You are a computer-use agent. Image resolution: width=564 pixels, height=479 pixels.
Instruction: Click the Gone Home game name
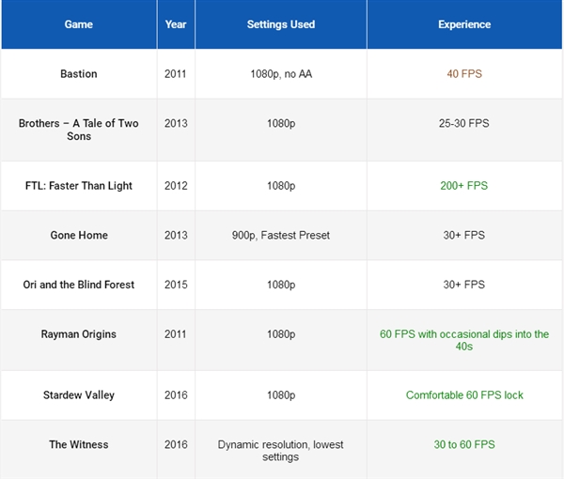(79, 235)
